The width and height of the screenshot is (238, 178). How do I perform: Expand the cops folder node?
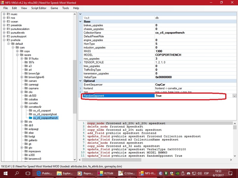pyautogui.click(x=17, y=51)
